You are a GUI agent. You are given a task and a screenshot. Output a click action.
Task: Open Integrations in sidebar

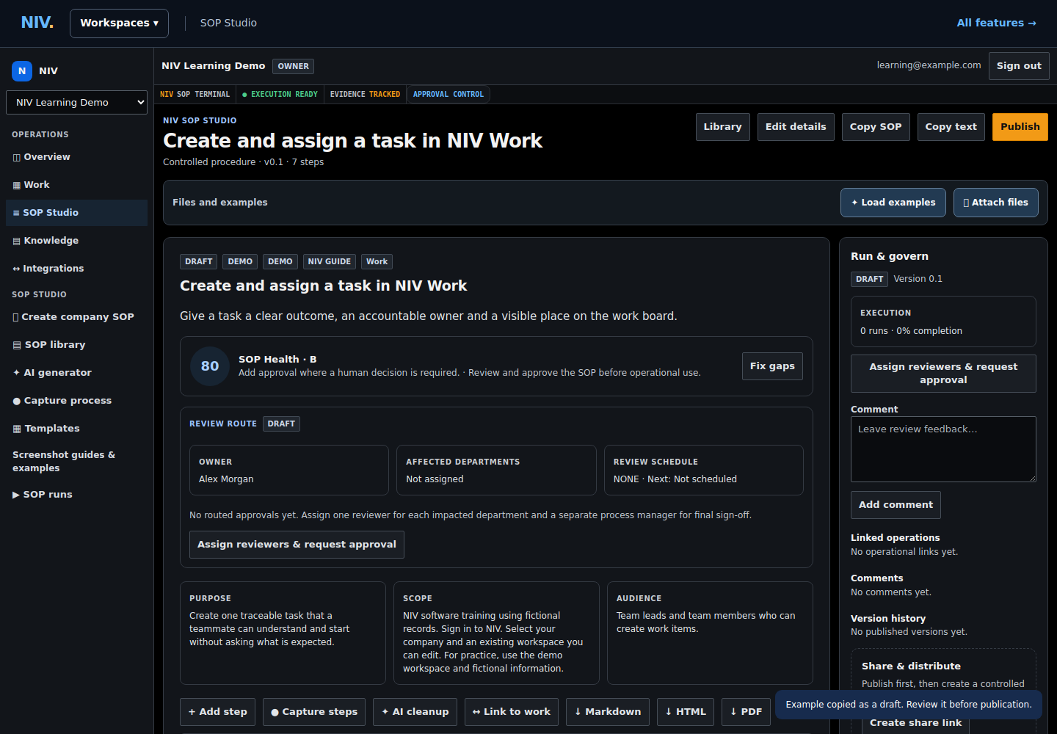(x=76, y=269)
